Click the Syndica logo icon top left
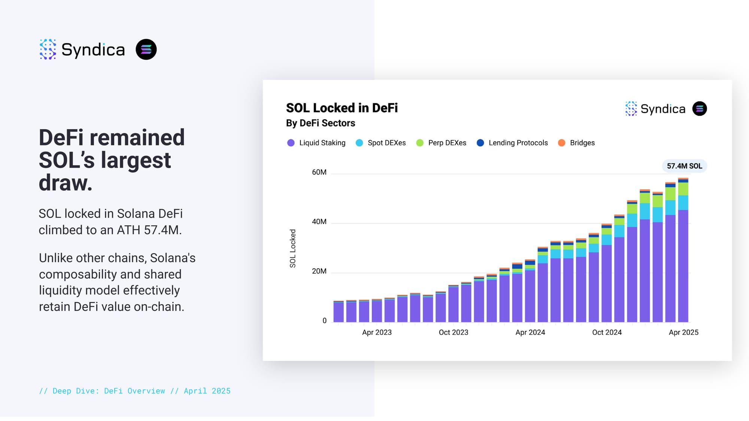The height and width of the screenshot is (421, 749). click(48, 49)
